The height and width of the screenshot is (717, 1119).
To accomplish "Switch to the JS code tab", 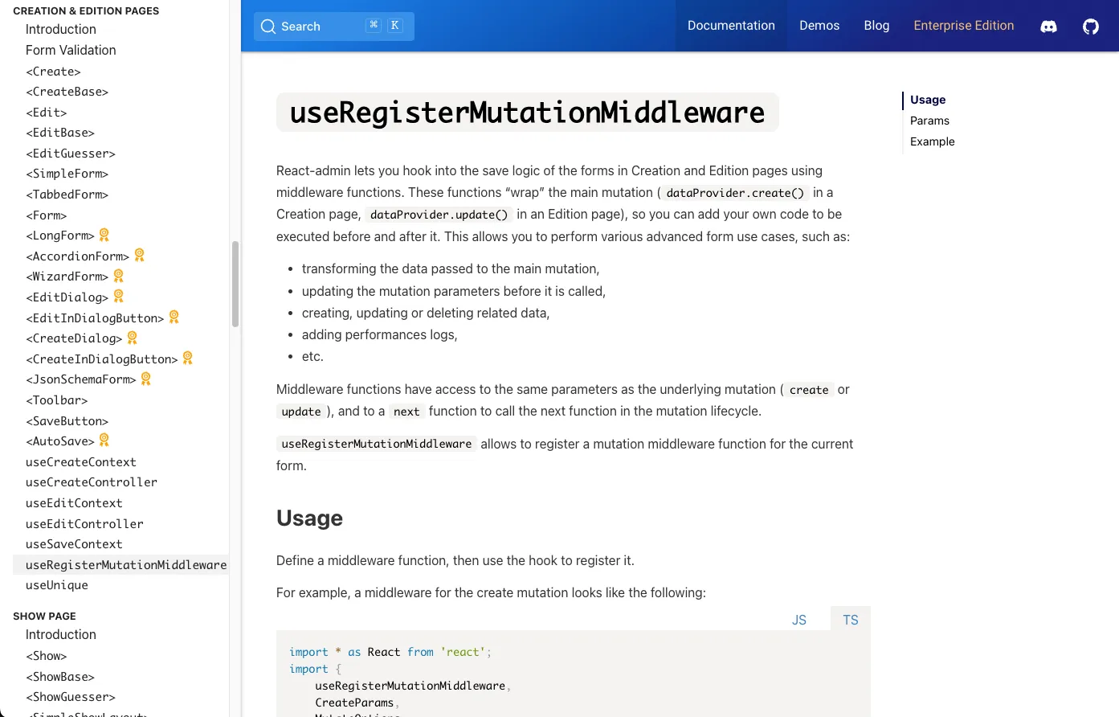I will pyautogui.click(x=799, y=620).
